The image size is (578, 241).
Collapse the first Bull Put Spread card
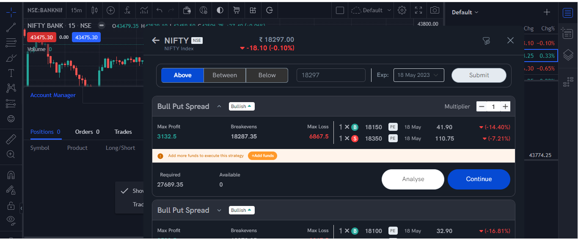pyautogui.click(x=219, y=106)
